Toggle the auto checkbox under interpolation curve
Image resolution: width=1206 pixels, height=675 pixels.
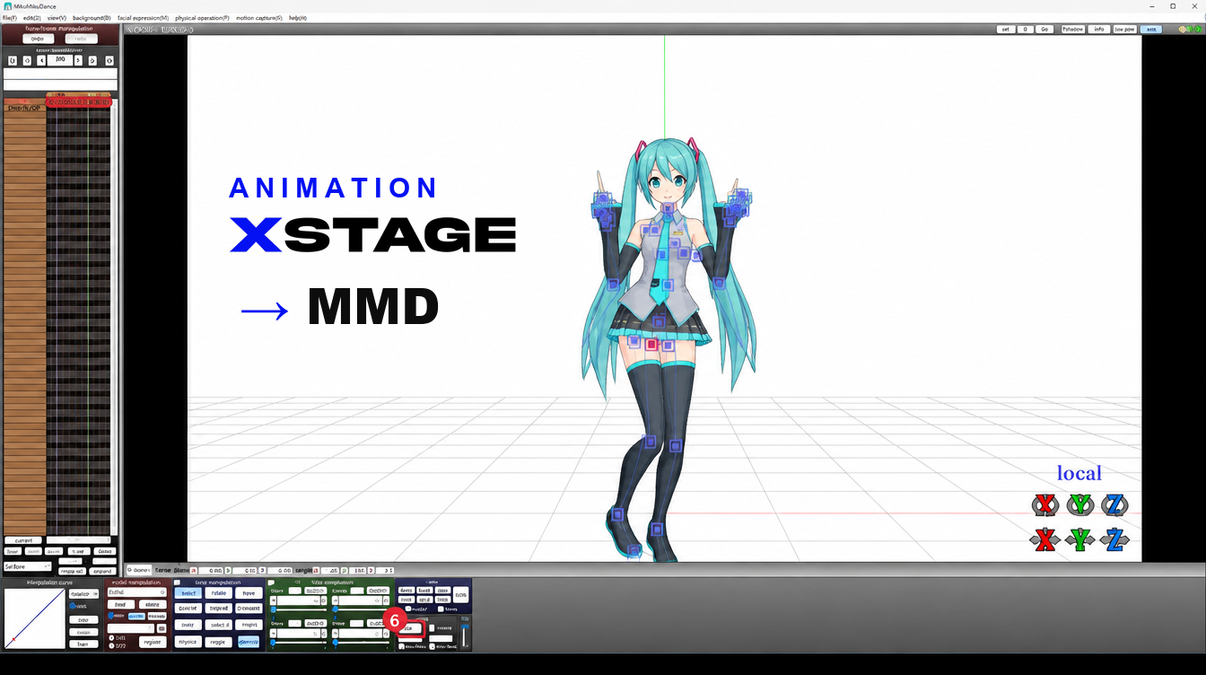72,606
